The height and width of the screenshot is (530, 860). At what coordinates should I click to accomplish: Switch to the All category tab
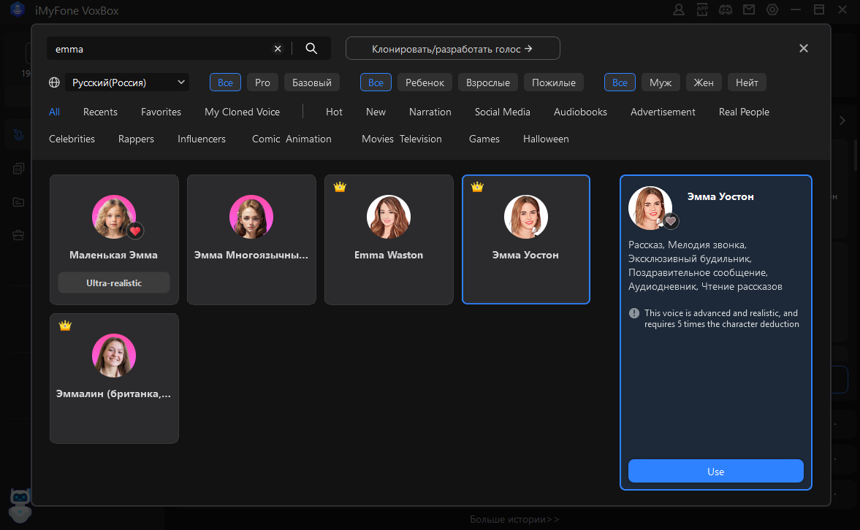tap(54, 112)
